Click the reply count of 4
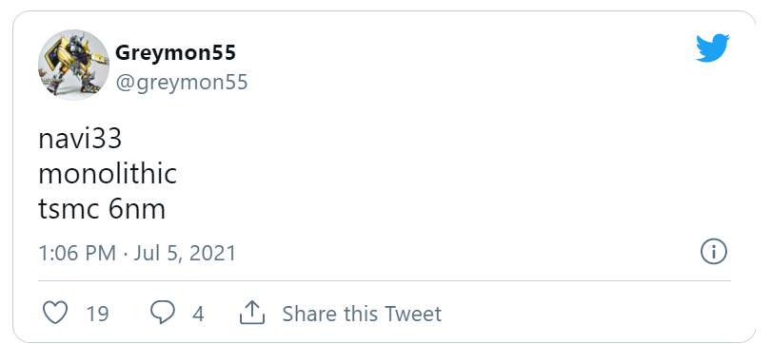 [198, 314]
